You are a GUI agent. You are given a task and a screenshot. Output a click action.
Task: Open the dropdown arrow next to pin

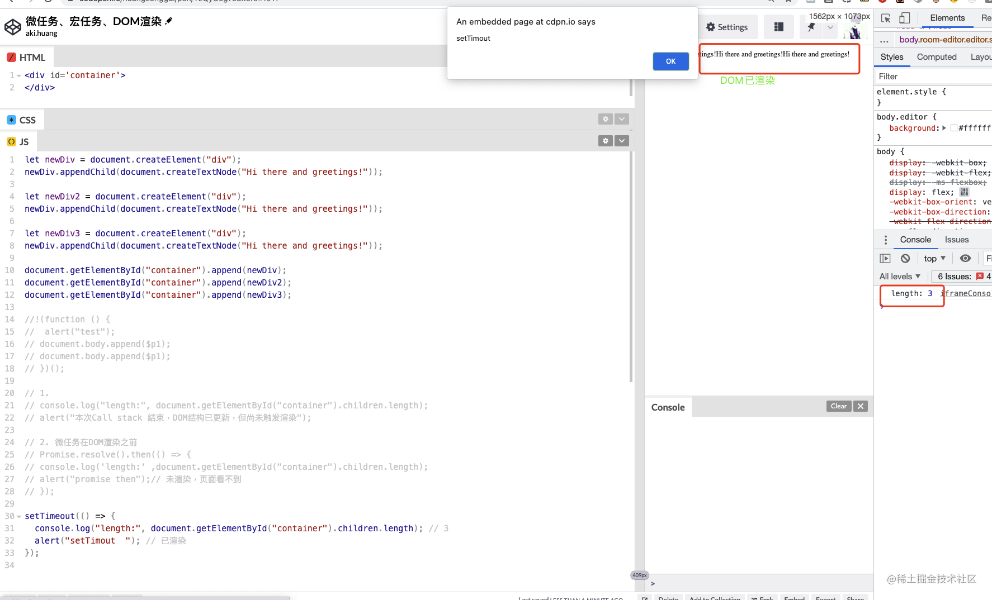tap(830, 27)
